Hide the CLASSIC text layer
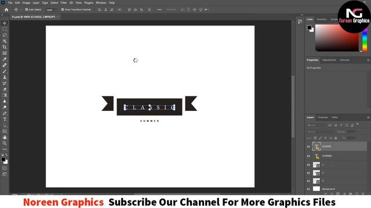The width and height of the screenshot is (371, 208). click(x=308, y=147)
